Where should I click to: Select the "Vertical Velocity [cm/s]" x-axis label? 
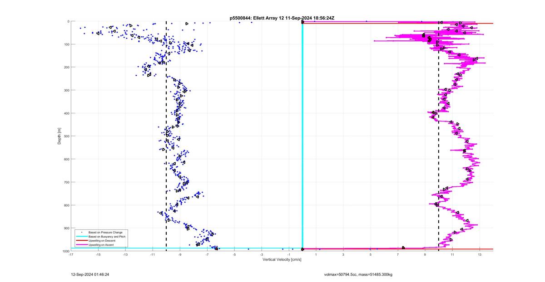click(x=282, y=259)
